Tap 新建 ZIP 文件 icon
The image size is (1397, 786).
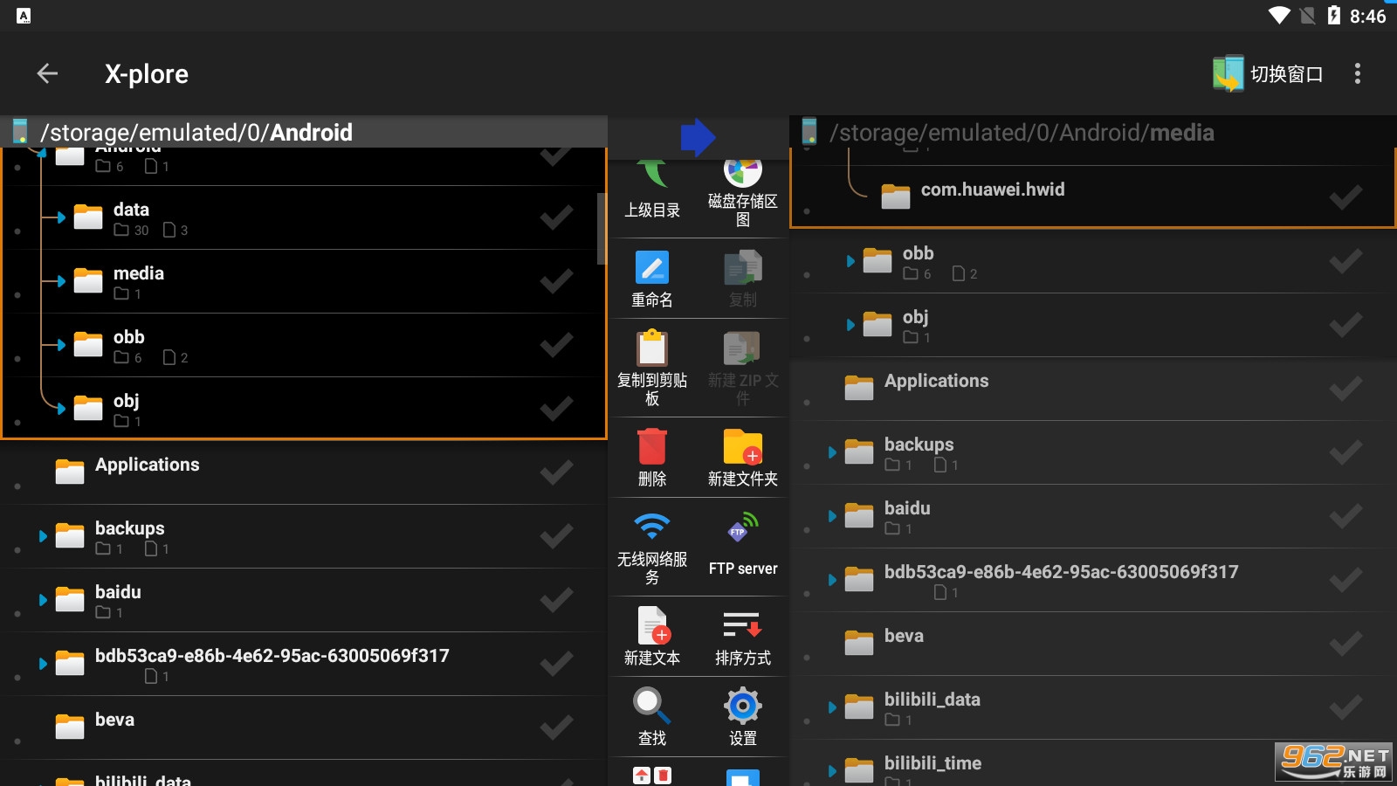tap(743, 348)
